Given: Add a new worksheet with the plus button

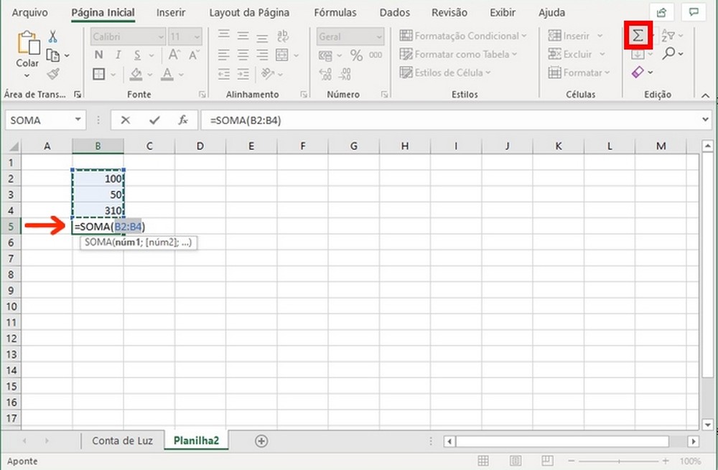Looking at the screenshot, I should tap(261, 440).
